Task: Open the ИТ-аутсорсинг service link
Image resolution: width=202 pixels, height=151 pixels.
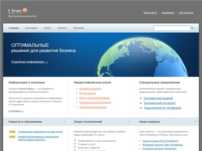Action: [x=88, y=93]
